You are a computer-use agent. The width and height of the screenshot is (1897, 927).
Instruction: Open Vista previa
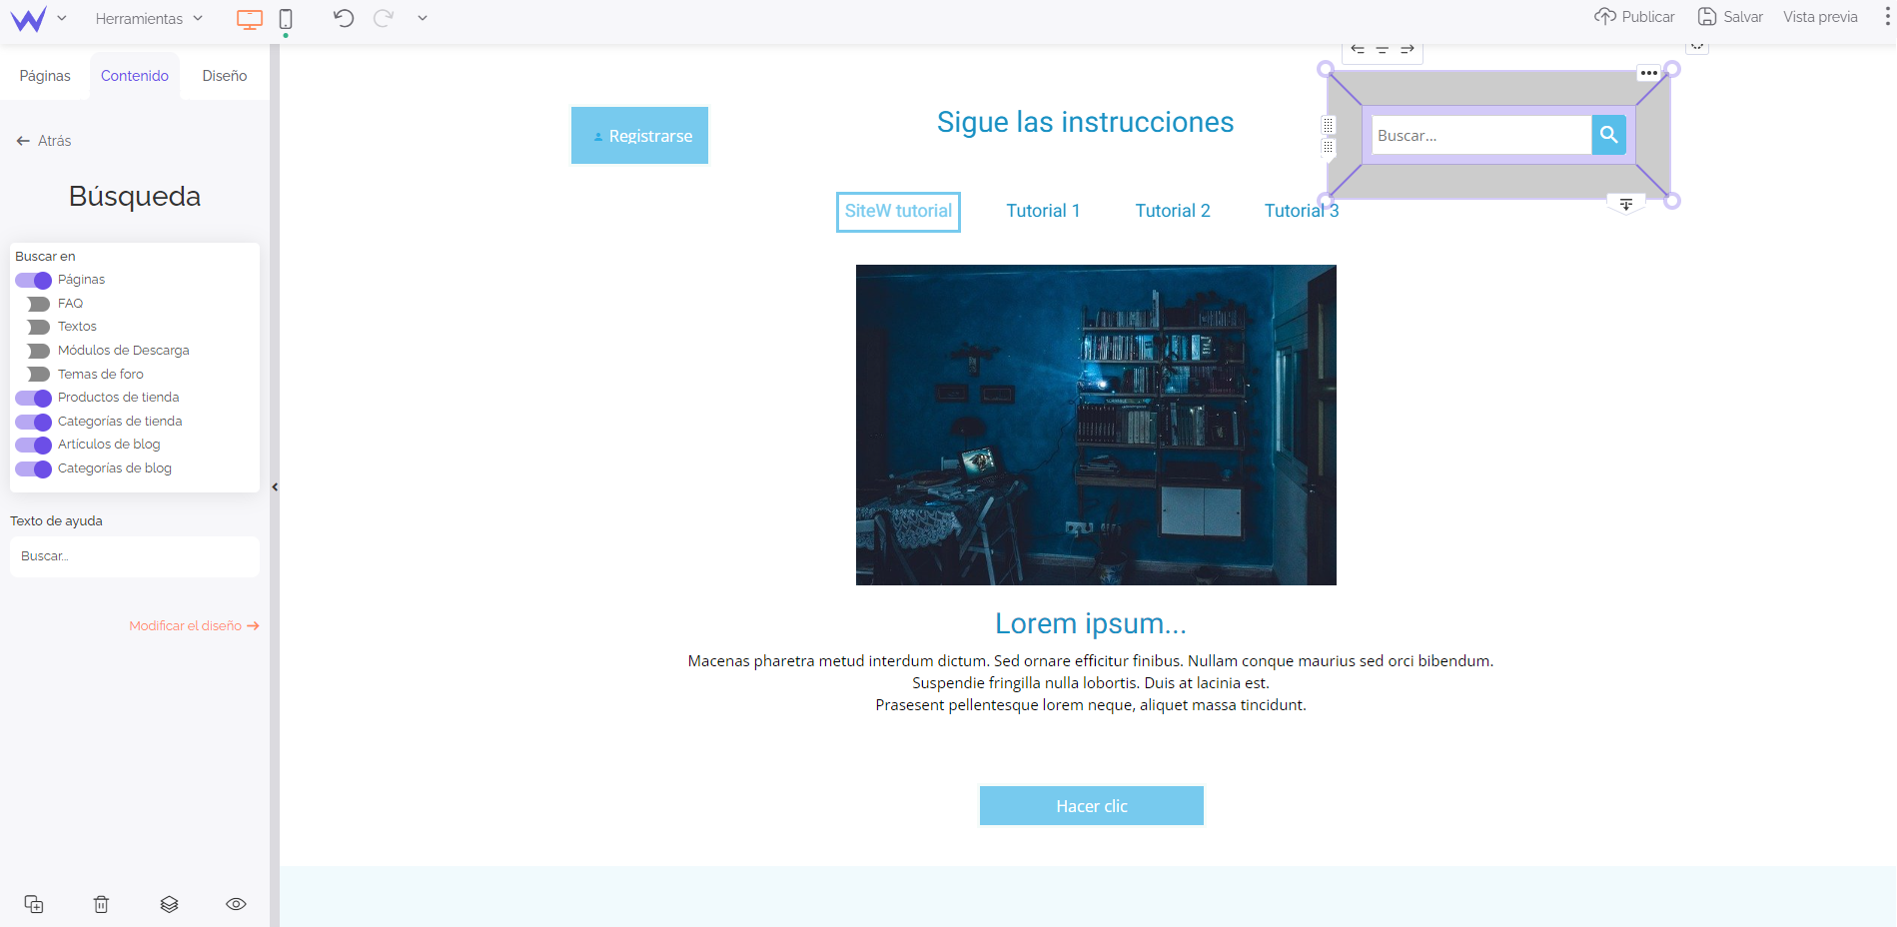[x=1820, y=17]
